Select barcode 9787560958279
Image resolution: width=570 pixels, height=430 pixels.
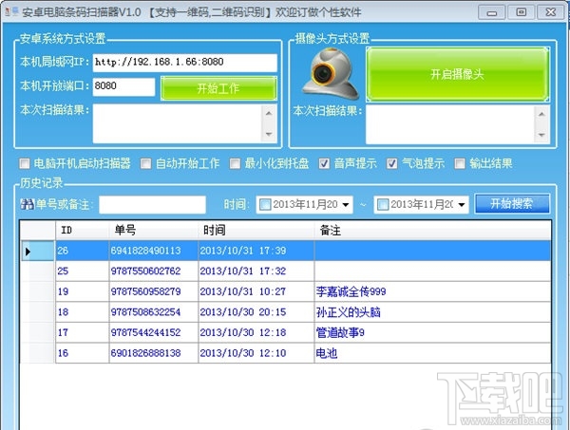(x=154, y=291)
